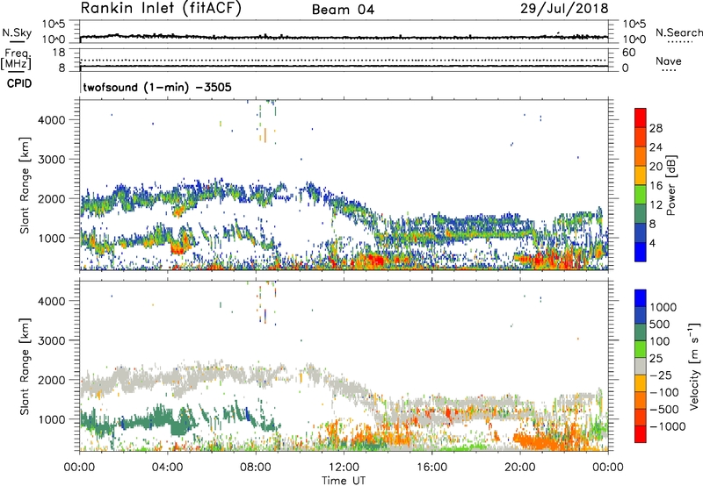Click the '12' label on the power colorbar
703x486 pixels.
click(656, 205)
